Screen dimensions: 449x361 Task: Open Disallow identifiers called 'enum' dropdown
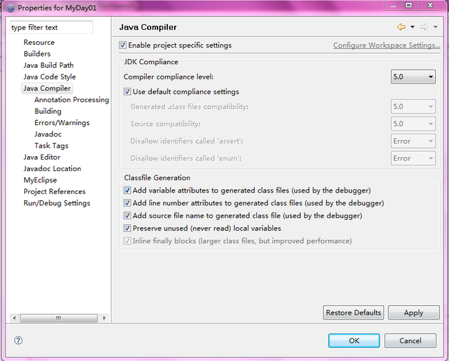[x=413, y=158]
